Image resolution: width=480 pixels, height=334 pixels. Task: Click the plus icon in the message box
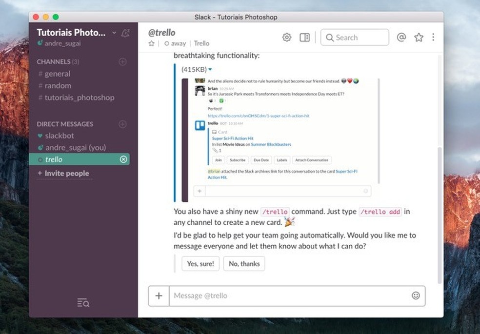pos(159,295)
